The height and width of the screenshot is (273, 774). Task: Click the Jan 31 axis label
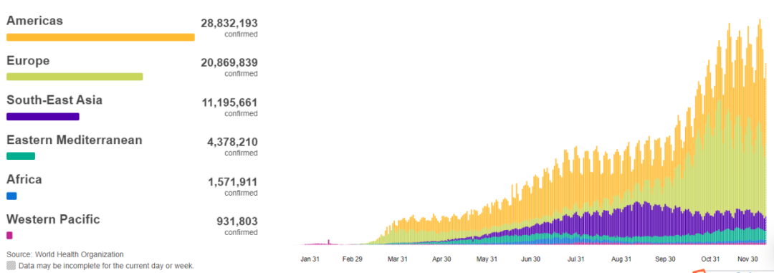[310, 259]
